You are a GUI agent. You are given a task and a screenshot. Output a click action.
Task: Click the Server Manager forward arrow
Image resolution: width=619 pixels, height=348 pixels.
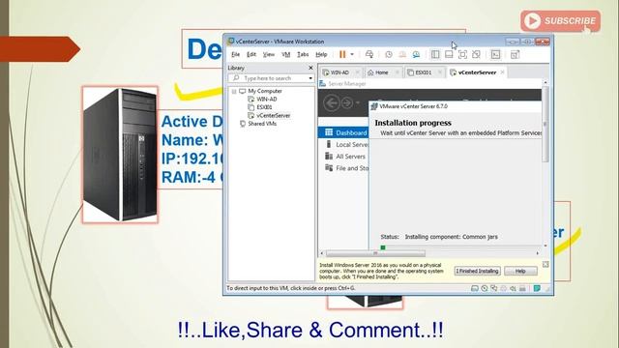click(x=346, y=103)
